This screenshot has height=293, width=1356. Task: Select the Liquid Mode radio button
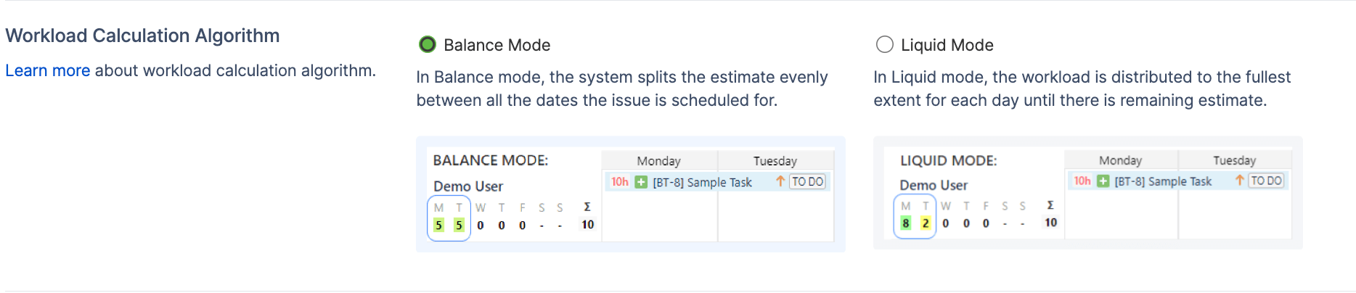pyautogui.click(x=884, y=45)
